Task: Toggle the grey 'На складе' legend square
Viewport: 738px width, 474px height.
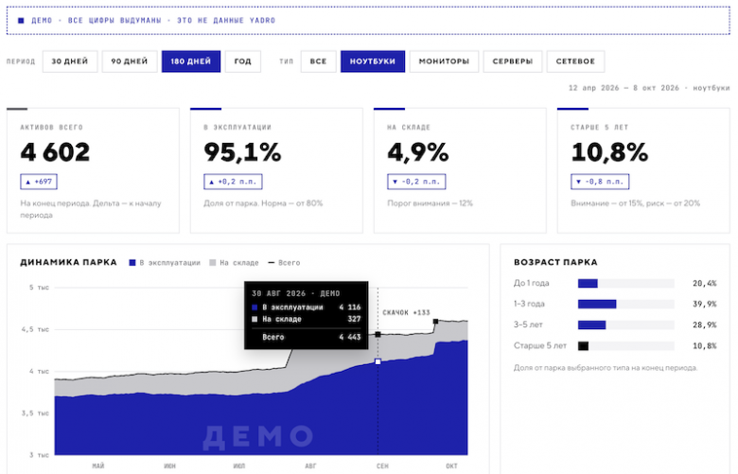Action: [213, 263]
